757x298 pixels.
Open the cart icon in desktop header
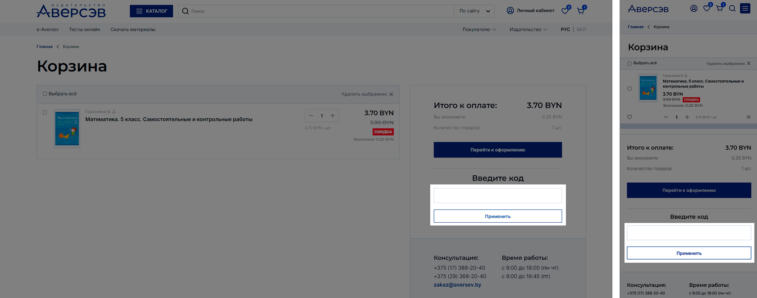pos(581,11)
